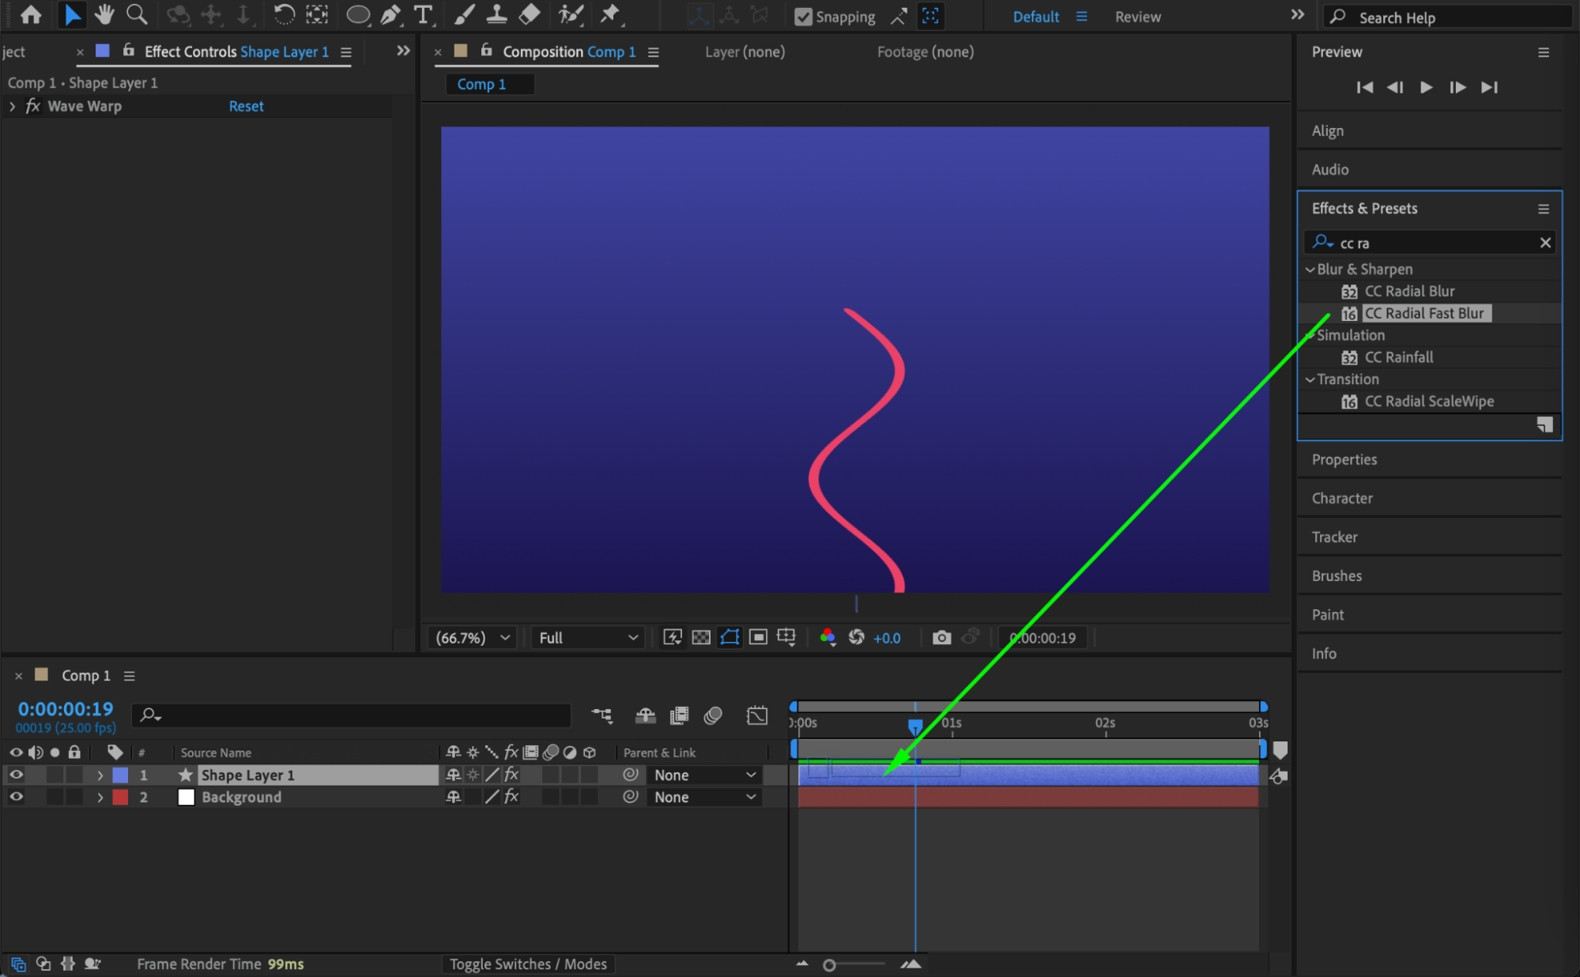The height and width of the screenshot is (977, 1580).
Task: Open Shape Layer 1 parent None dropdown
Action: pos(703,775)
